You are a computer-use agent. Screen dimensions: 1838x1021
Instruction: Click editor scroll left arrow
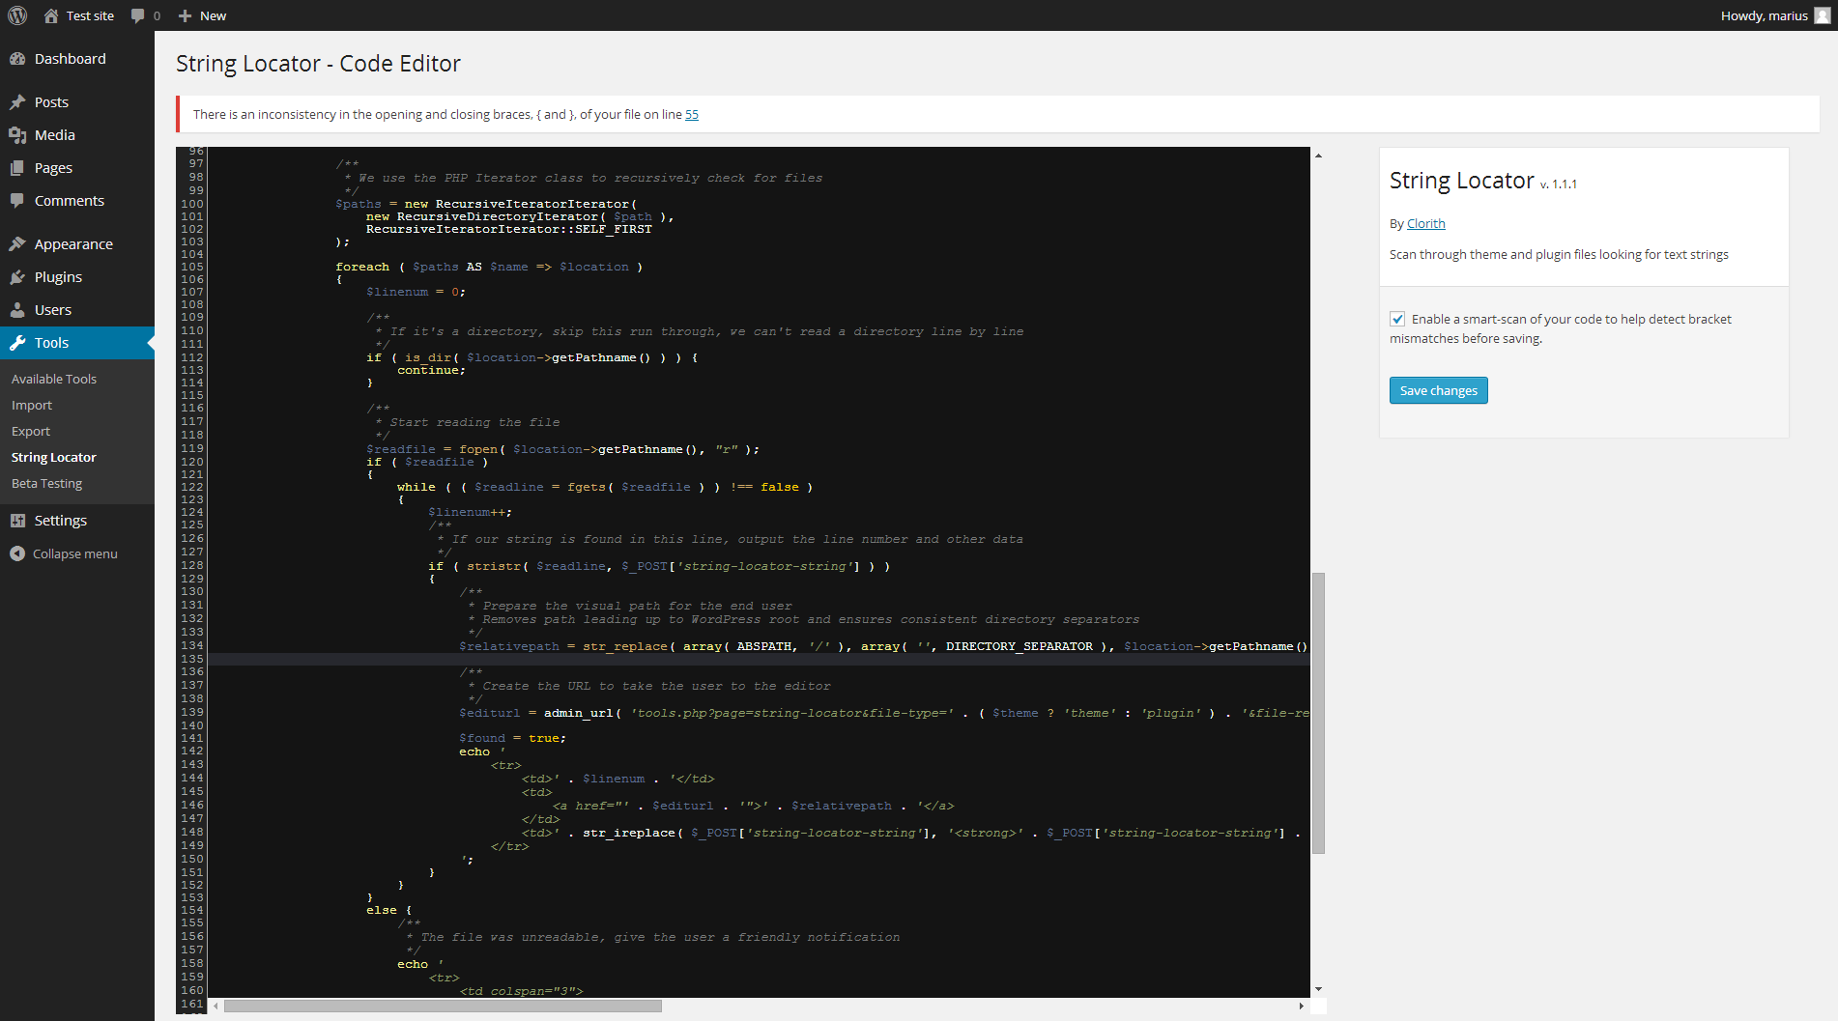(215, 1006)
